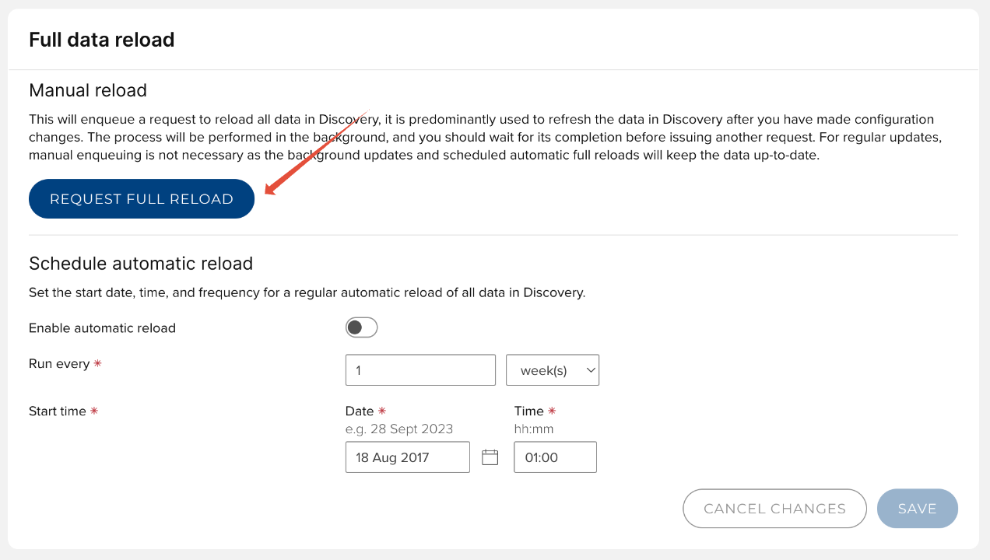The height and width of the screenshot is (560, 990).
Task: Click the Full data reload title
Action: (101, 40)
